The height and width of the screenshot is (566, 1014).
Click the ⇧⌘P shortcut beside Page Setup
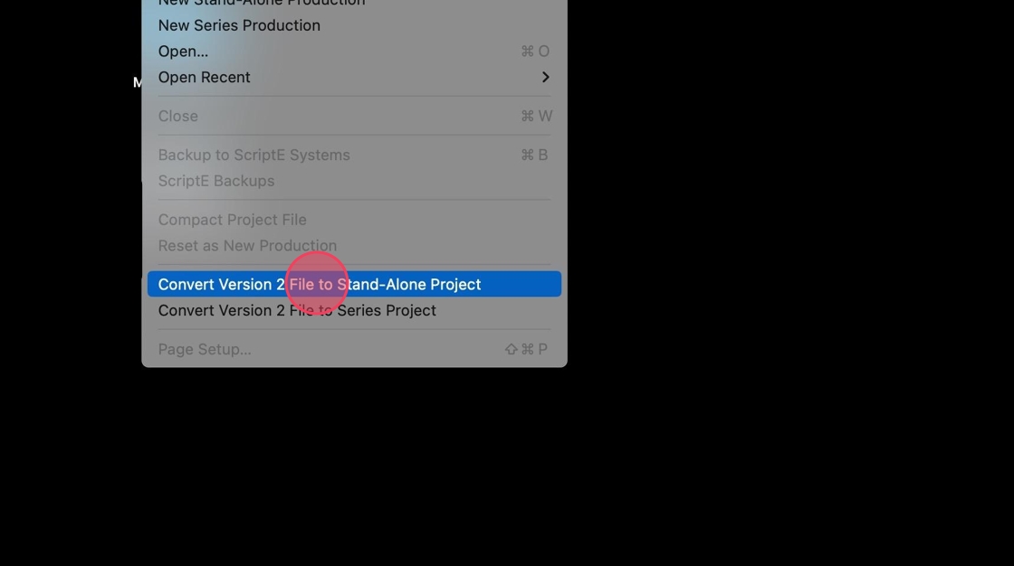(x=526, y=349)
